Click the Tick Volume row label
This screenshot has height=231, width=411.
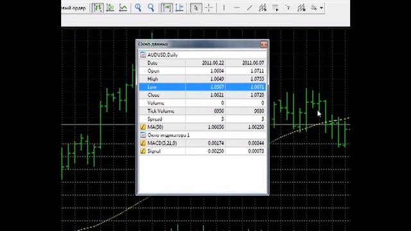tap(161, 111)
